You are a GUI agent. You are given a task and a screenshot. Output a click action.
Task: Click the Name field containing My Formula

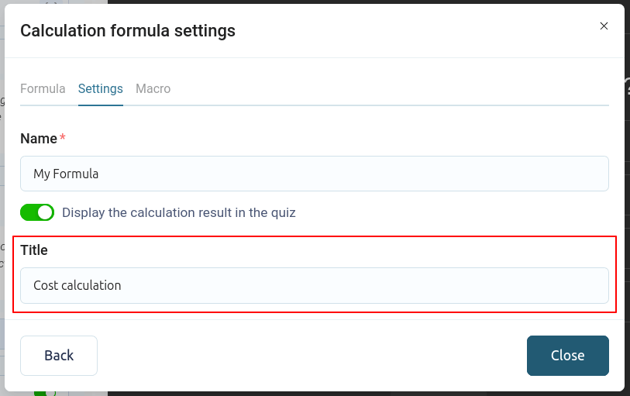click(x=314, y=174)
